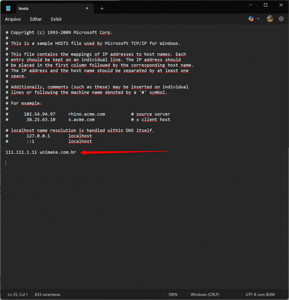The image size is (289, 300).
Task: Open a new tab with the plus icon
Action: tap(102, 8)
